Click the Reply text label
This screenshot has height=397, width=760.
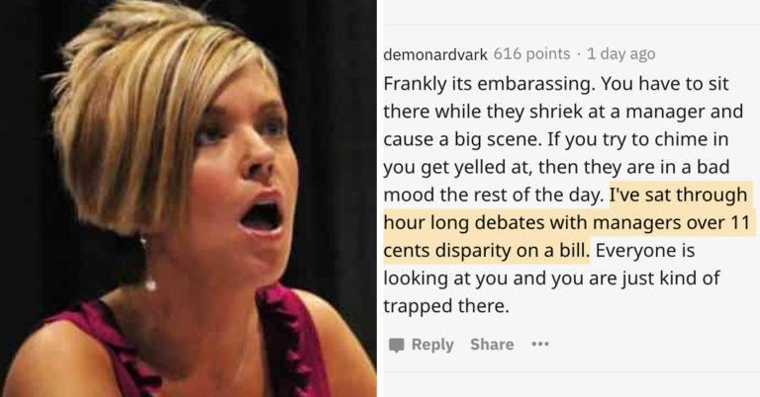pyautogui.click(x=432, y=345)
